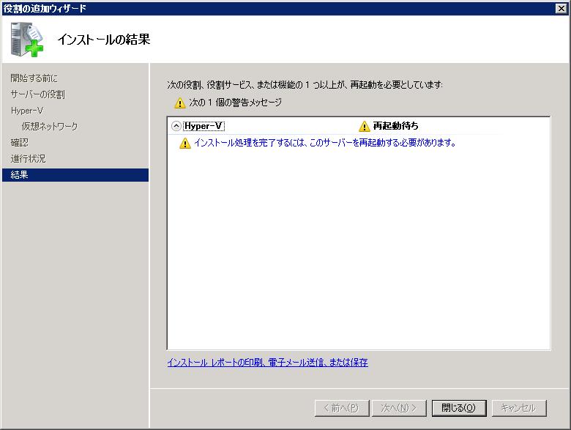Click the 次の 1 個の警告メッセージ text
This screenshot has height=430, width=571.
[x=235, y=103]
